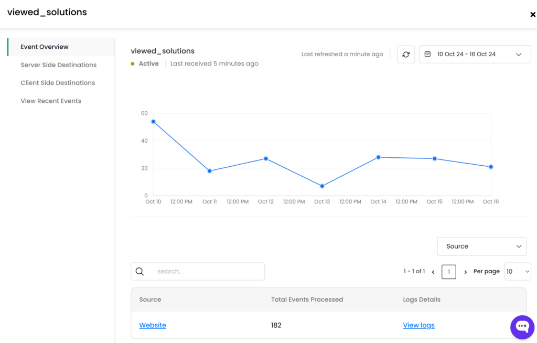
Task: Click the 182 events count cell
Action: (x=276, y=325)
